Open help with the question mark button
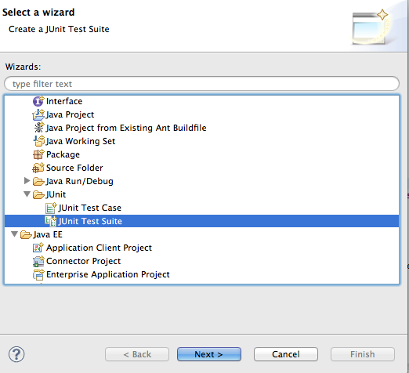 click(x=16, y=354)
